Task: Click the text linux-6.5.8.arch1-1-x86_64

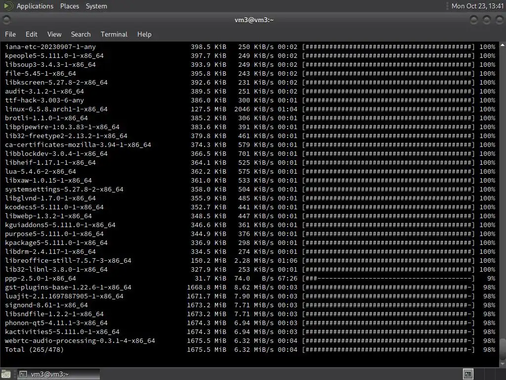Action: click(x=56, y=109)
